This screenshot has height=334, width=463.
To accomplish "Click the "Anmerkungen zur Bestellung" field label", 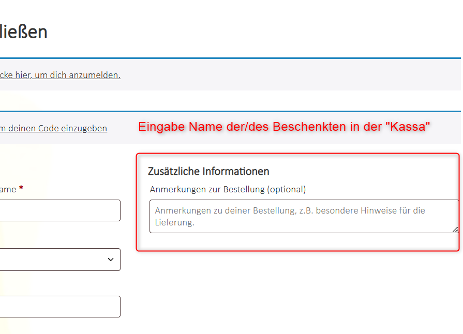I will coord(207,189).
